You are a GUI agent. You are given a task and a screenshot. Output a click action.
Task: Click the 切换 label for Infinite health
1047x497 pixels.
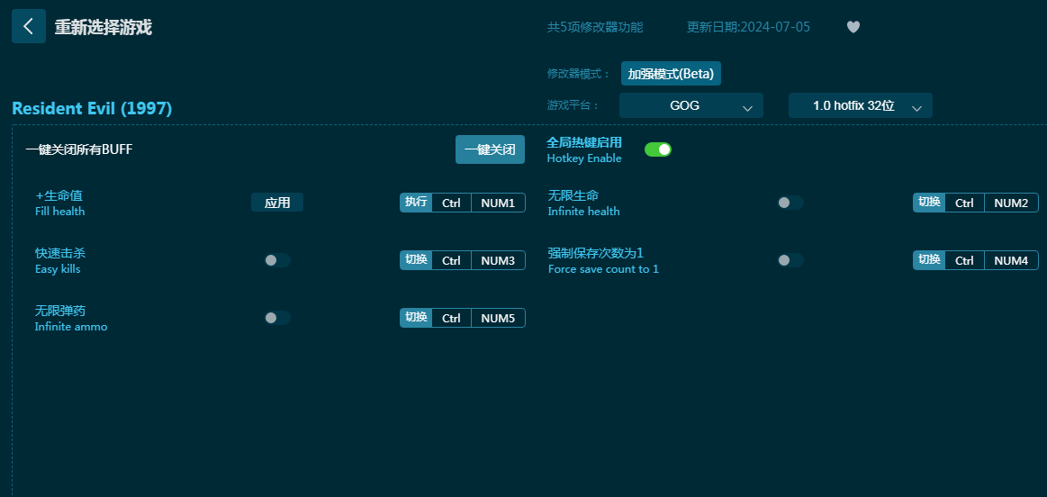coord(929,203)
